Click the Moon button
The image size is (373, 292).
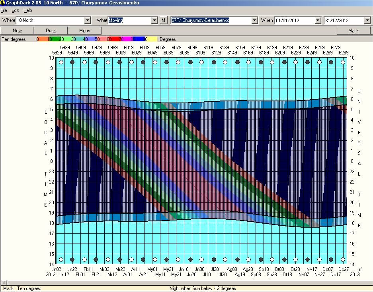tap(84, 31)
